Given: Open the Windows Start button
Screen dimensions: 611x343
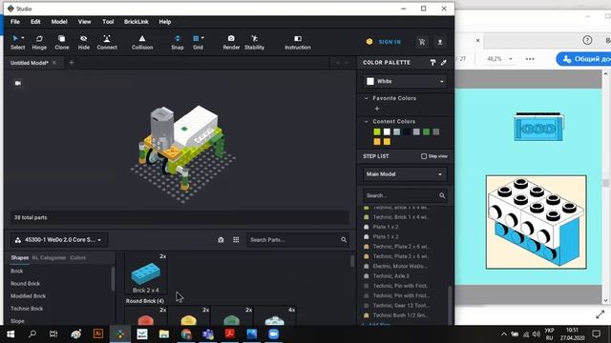Looking at the screenshot, I should (11, 334).
